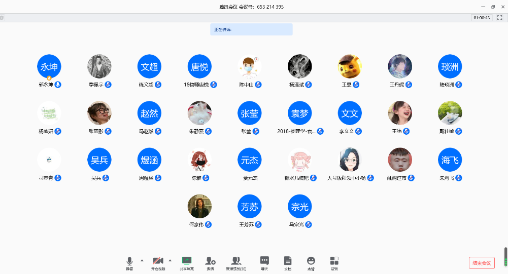
Task: Open the chat (聊天) panel
Action: tap(264, 262)
